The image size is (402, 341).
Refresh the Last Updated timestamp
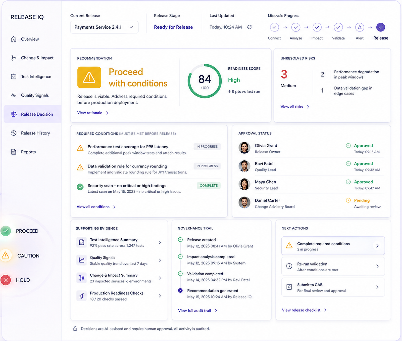point(249,27)
